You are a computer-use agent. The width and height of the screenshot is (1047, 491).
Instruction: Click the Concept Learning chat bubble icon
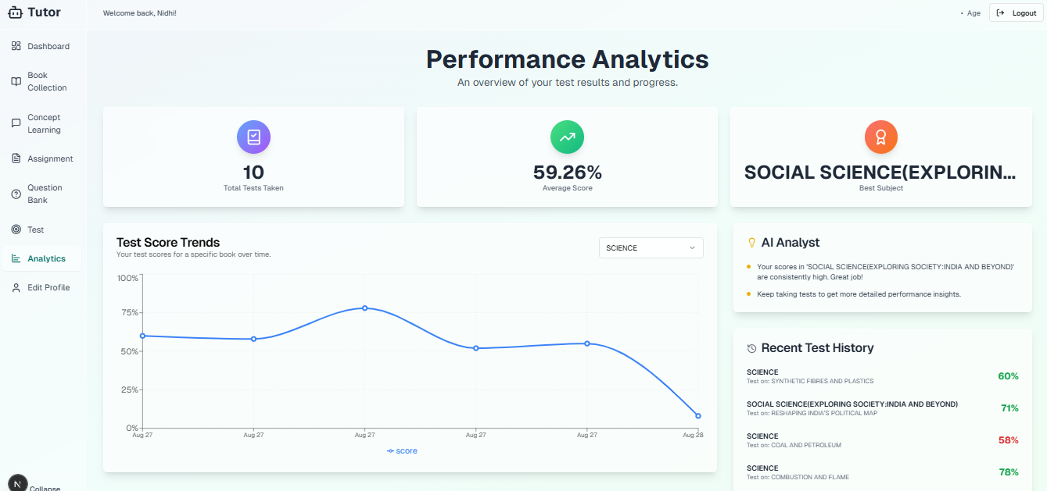[16, 122]
